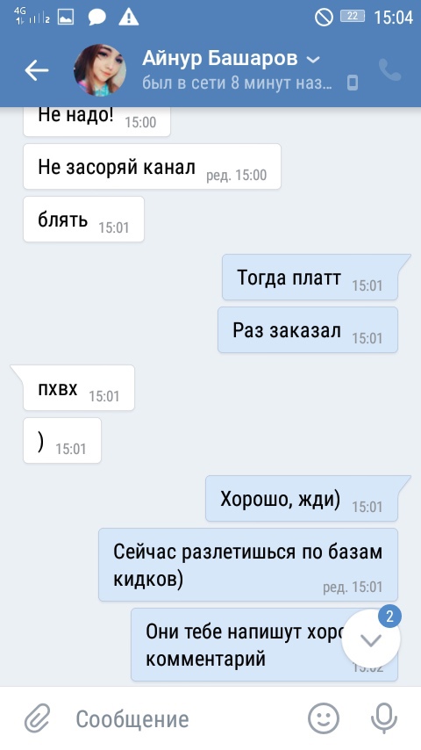Select the message 'Не засоряй канал'
The image size is (421, 750).
[x=152, y=167]
